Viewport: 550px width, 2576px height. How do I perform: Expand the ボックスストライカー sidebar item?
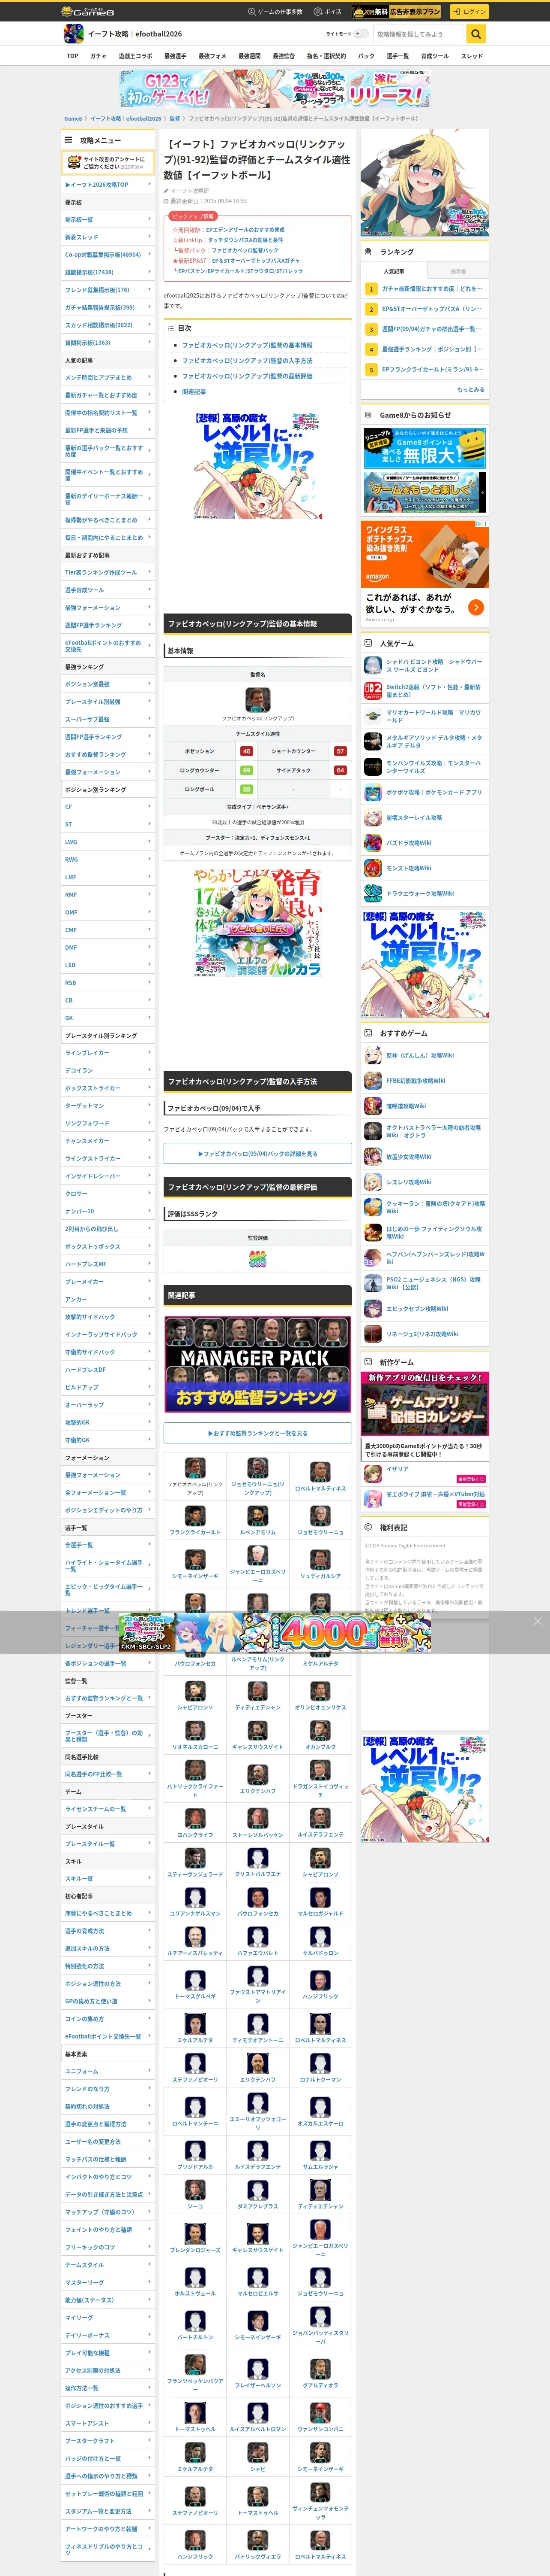(x=108, y=1088)
